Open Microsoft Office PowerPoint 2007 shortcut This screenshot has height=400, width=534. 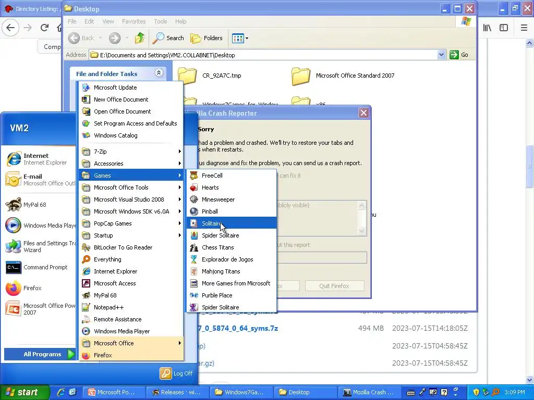click(x=40, y=309)
